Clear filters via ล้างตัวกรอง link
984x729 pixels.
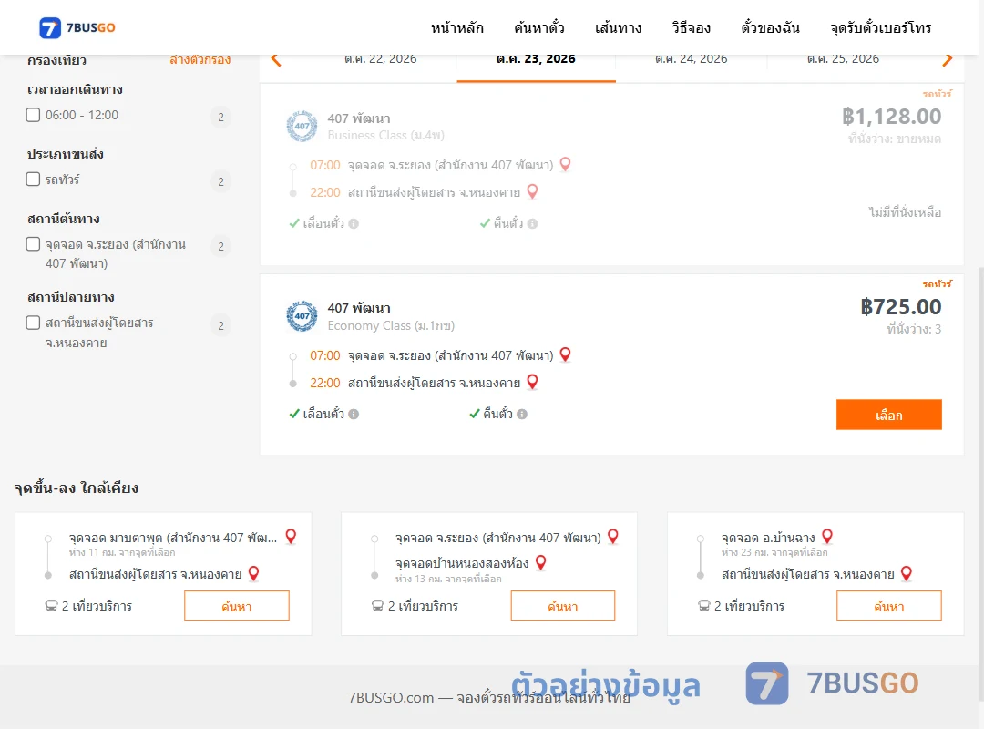click(x=200, y=59)
